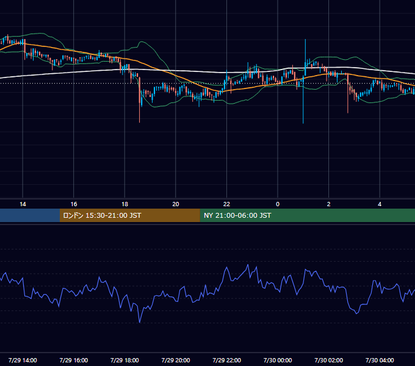Click the '4' hour label on price chart

[x=380, y=204]
